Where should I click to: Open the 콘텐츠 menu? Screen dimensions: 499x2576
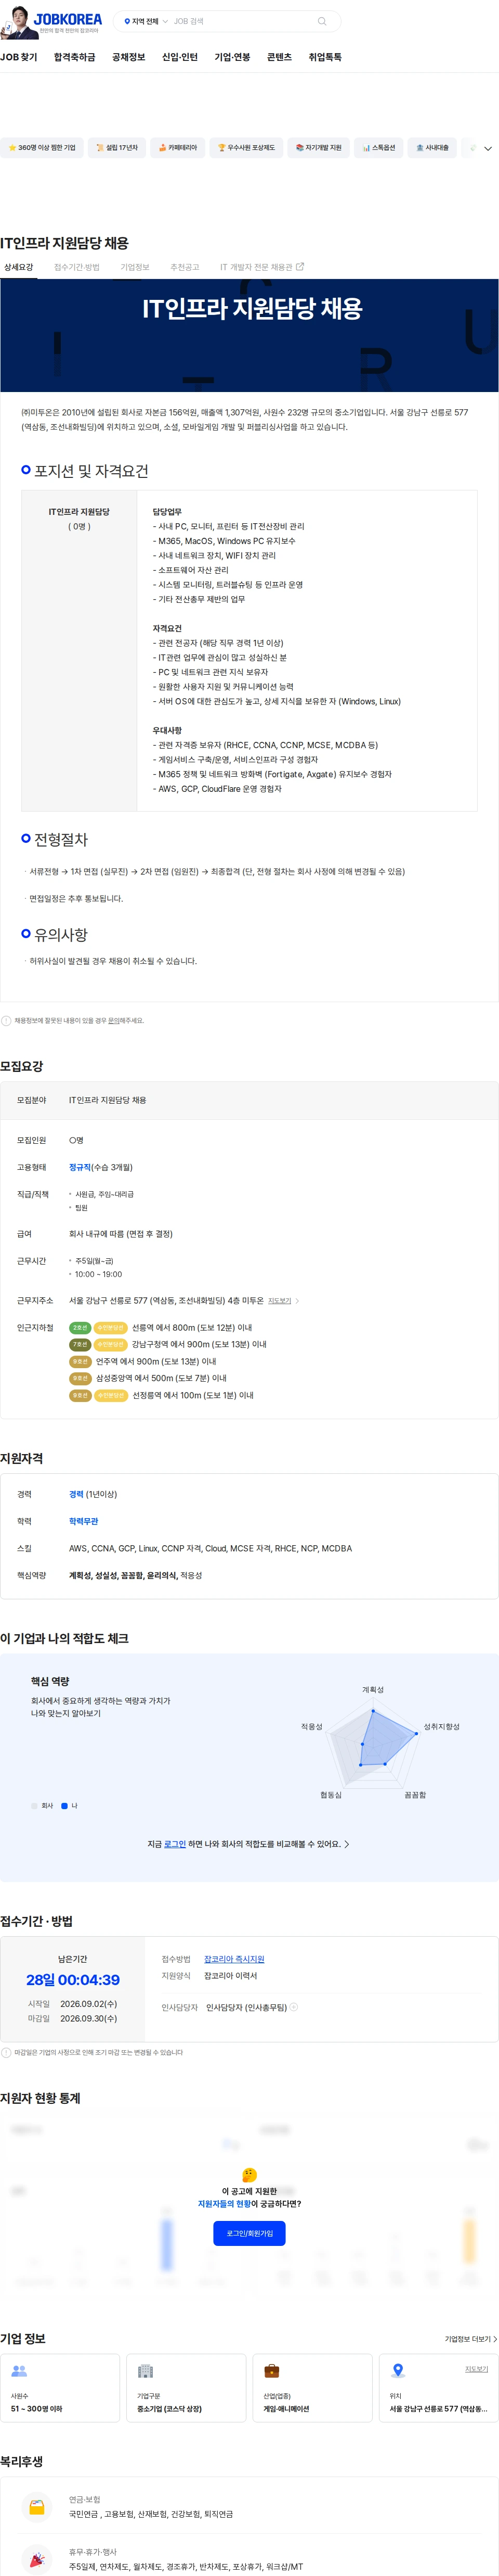coord(280,57)
